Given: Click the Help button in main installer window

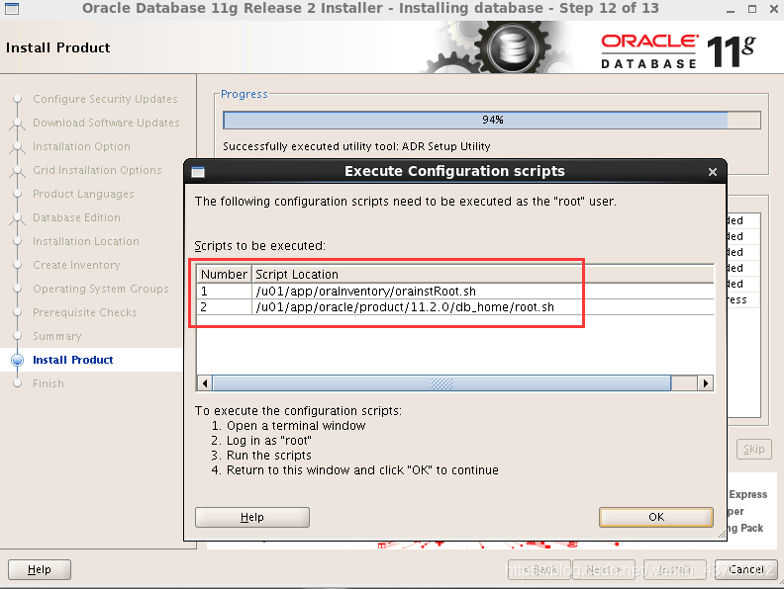Looking at the screenshot, I should (x=40, y=569).
